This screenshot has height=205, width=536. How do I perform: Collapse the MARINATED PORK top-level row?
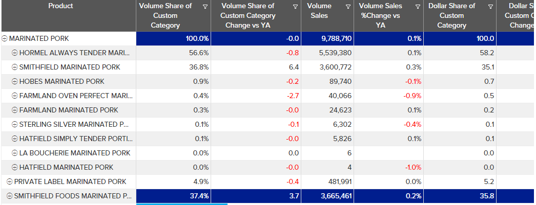[5, 39]
